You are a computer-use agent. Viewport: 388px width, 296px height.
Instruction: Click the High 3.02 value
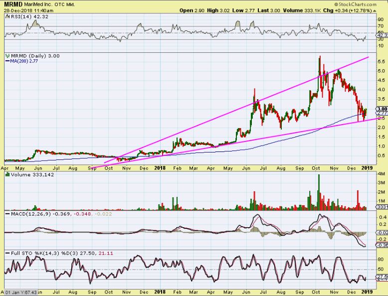tap(218, 10)
